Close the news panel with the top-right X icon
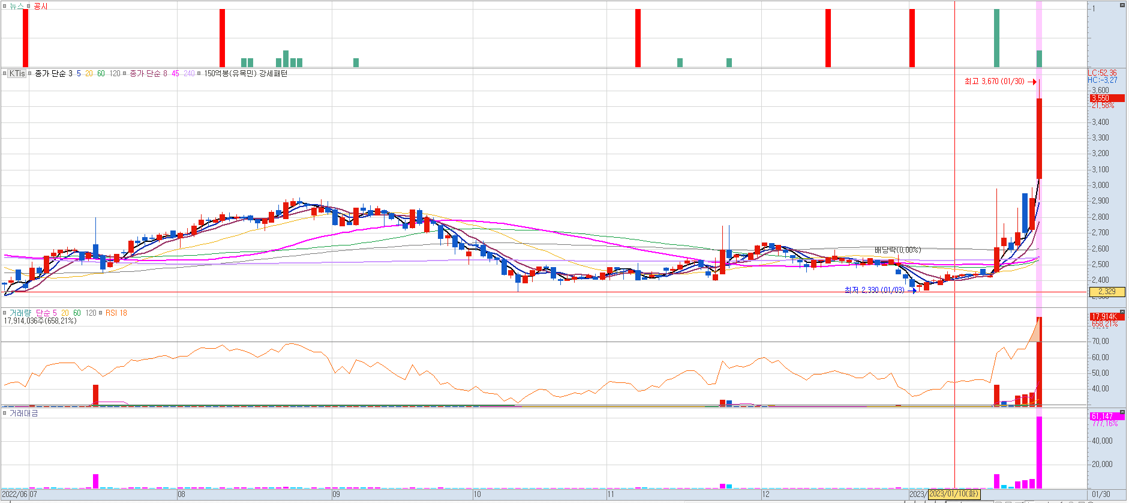Image resolution: width=1129 pixels, height=503 pixels. pos(1122,5)
